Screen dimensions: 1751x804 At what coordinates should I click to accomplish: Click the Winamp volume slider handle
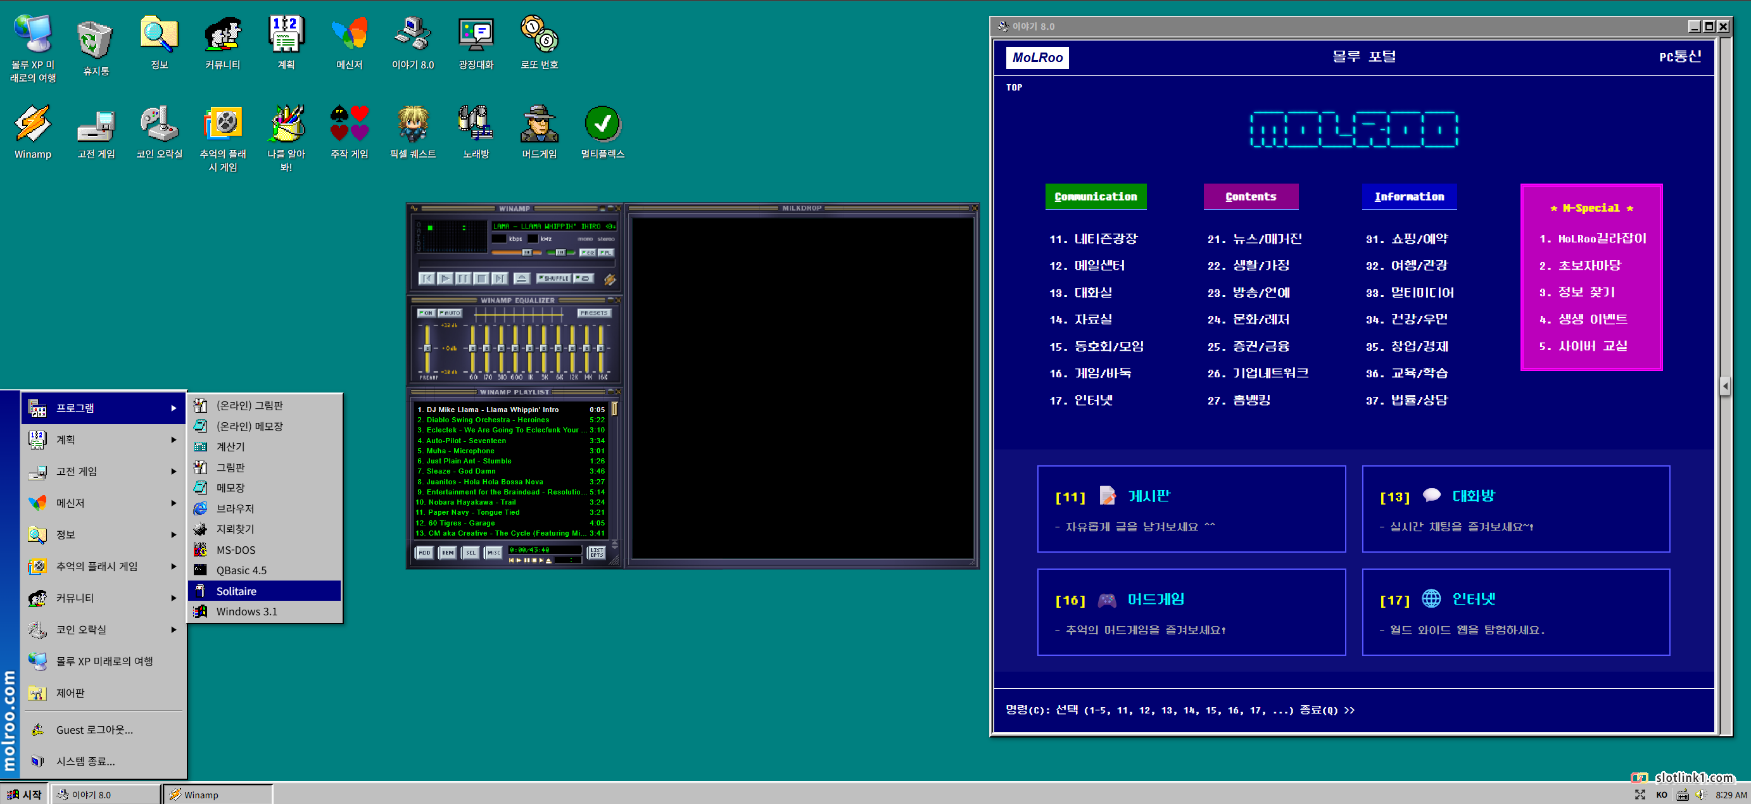pyautogui.click(x=527, y=253)
